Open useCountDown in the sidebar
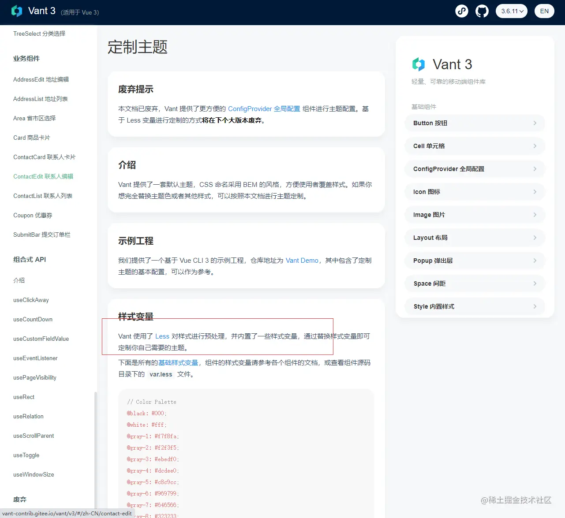The width and height of the screenshot is (565, 518). [33, 319]
